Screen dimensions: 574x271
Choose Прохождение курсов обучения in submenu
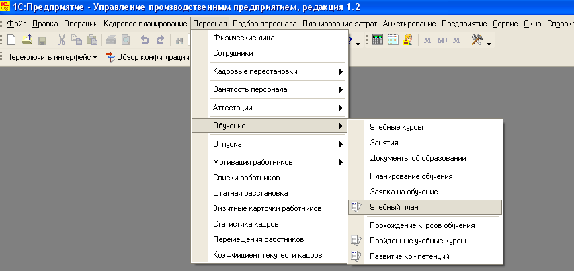click(425, 225)
